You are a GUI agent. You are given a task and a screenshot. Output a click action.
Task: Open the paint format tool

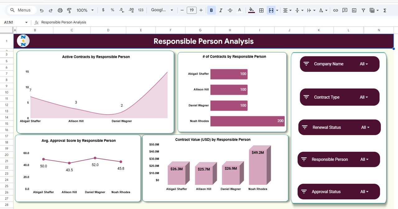coord(69,10)
